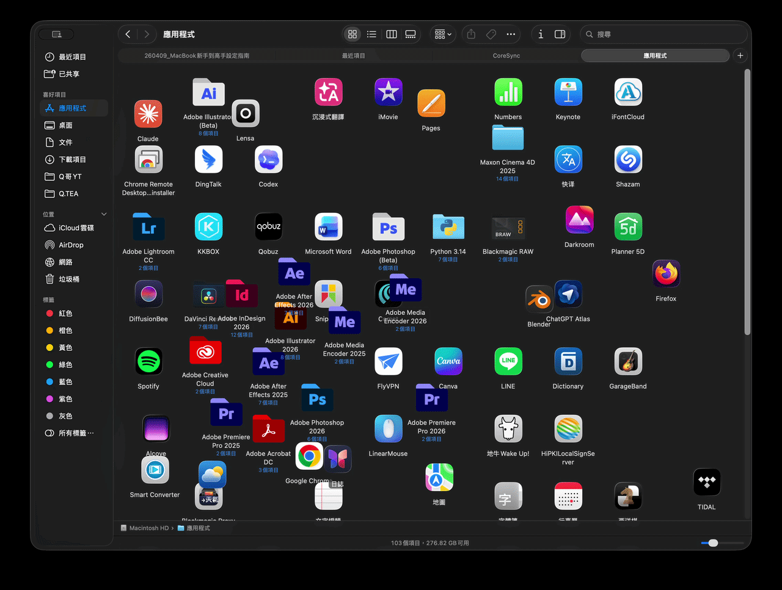Go forward with the toolbar arrow
This screenshot has width=782, height=590.
[x=147, y=34]
